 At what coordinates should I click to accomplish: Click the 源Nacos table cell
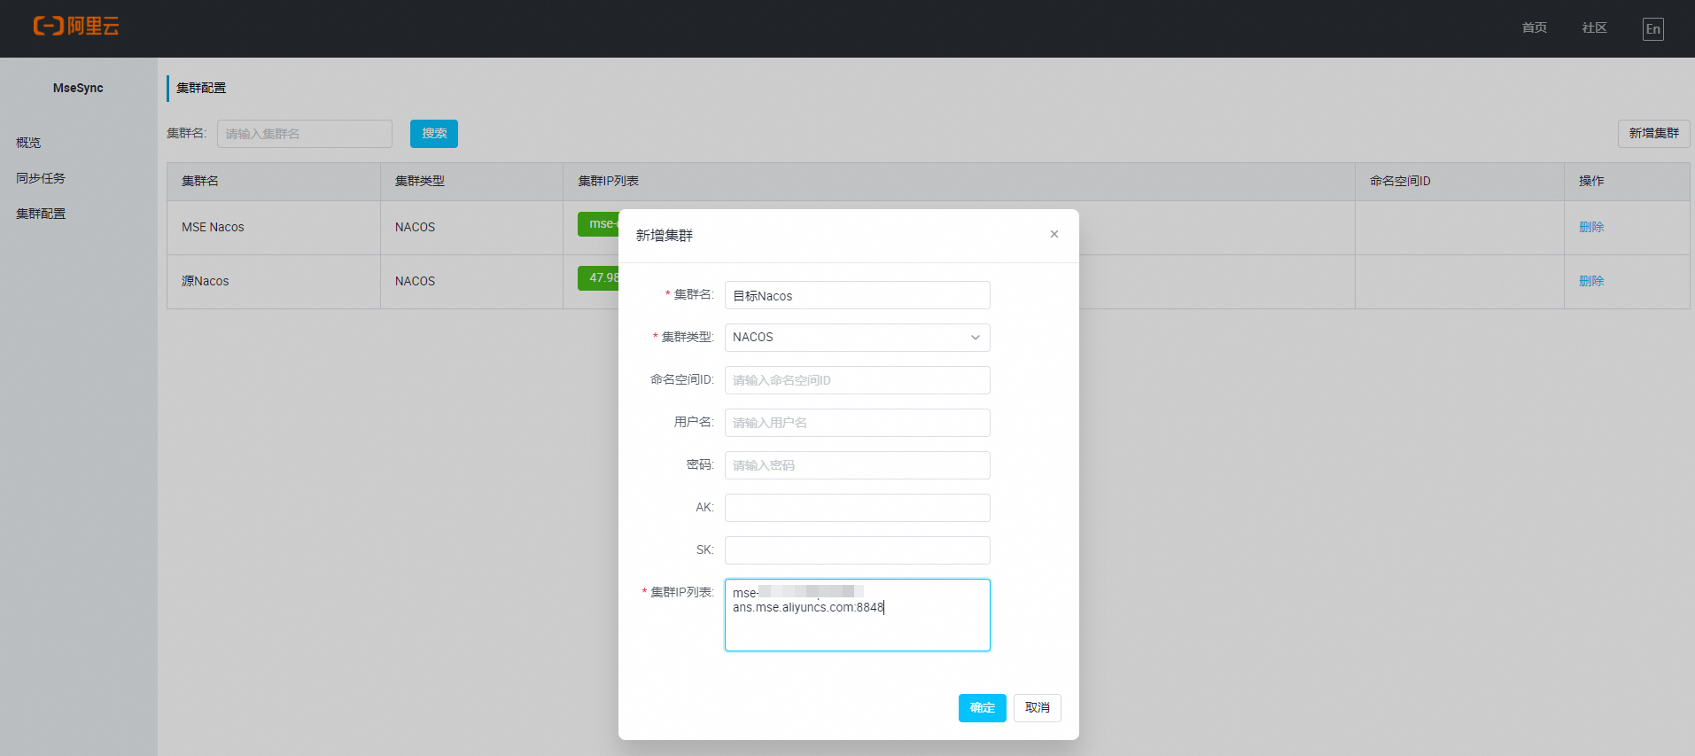[274, 282]
